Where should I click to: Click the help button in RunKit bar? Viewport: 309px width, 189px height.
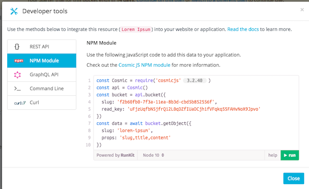tap(272, 155)
